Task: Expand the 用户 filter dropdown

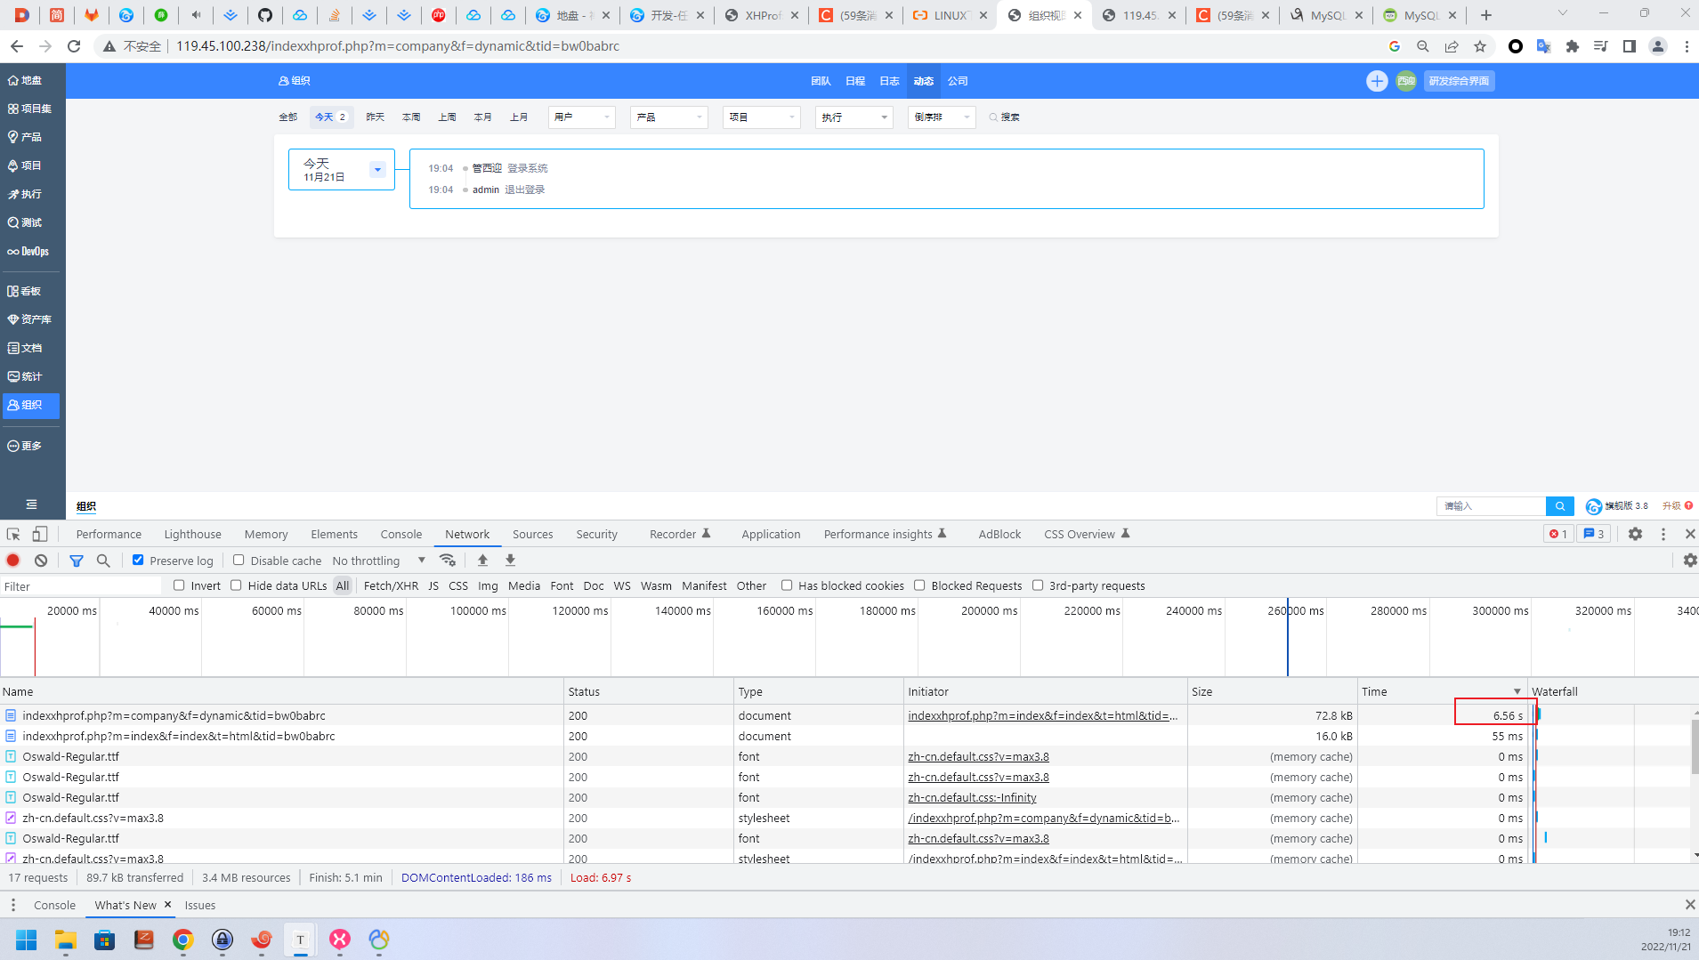Action: [581, 117]
